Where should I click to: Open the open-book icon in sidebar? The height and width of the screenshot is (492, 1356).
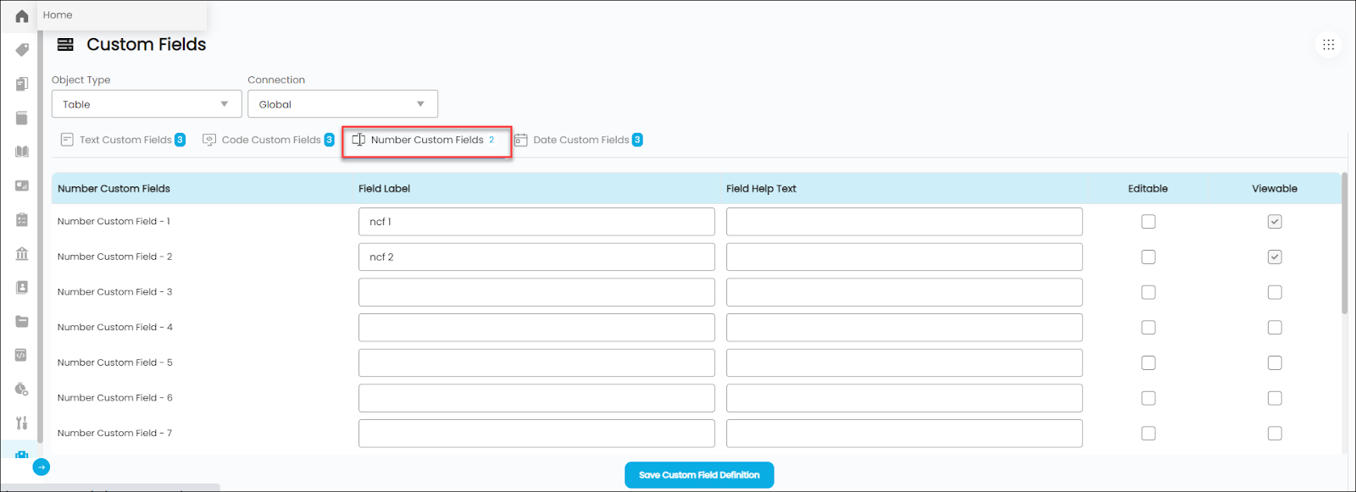22,152
